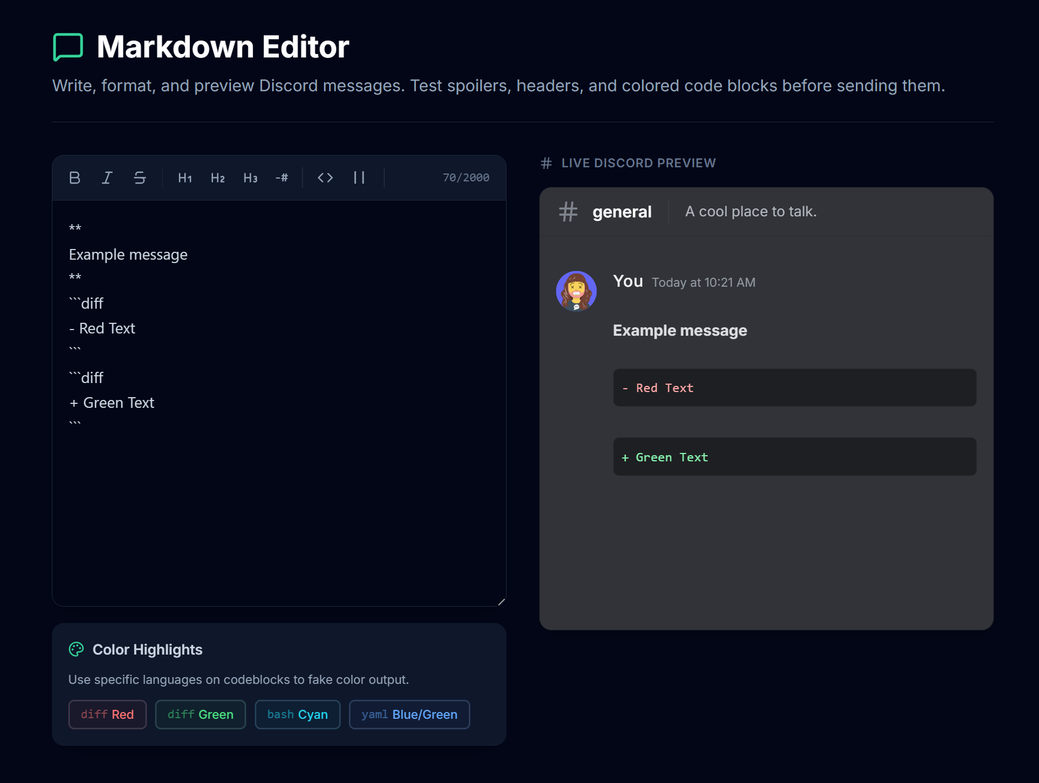This screenshot has height=783, width=1039.
Task: Apply strikethrough formatting from the toolbar
Action: click(140, 178)
